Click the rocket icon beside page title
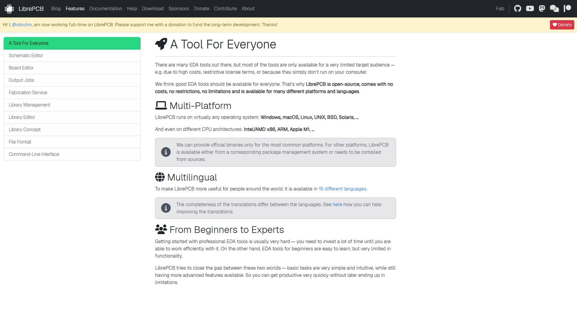 click(x=161, y=44)
